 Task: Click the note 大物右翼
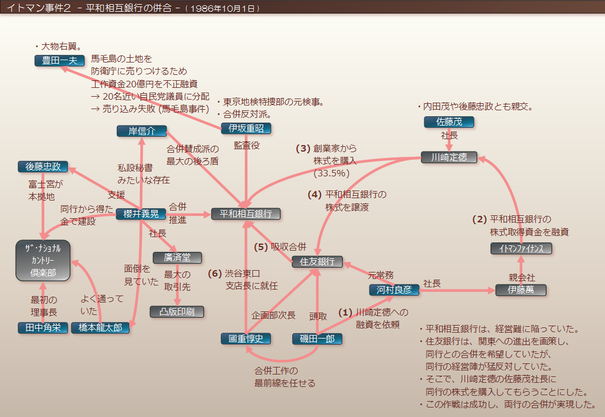58,47
